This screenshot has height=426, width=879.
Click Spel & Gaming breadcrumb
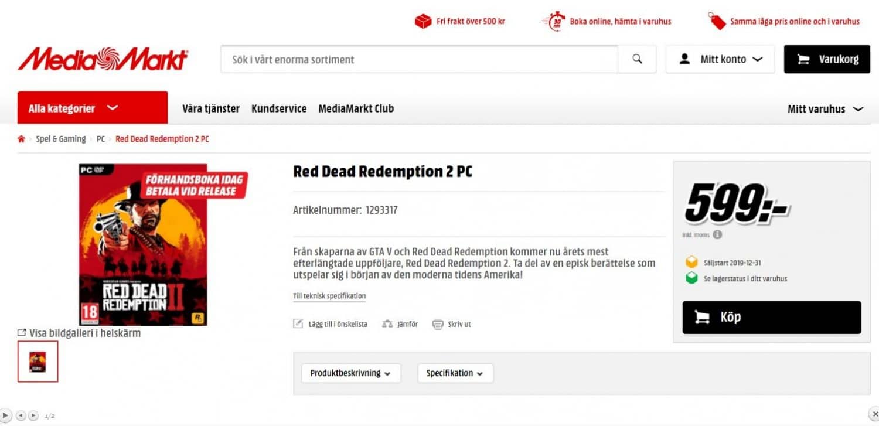61,139
